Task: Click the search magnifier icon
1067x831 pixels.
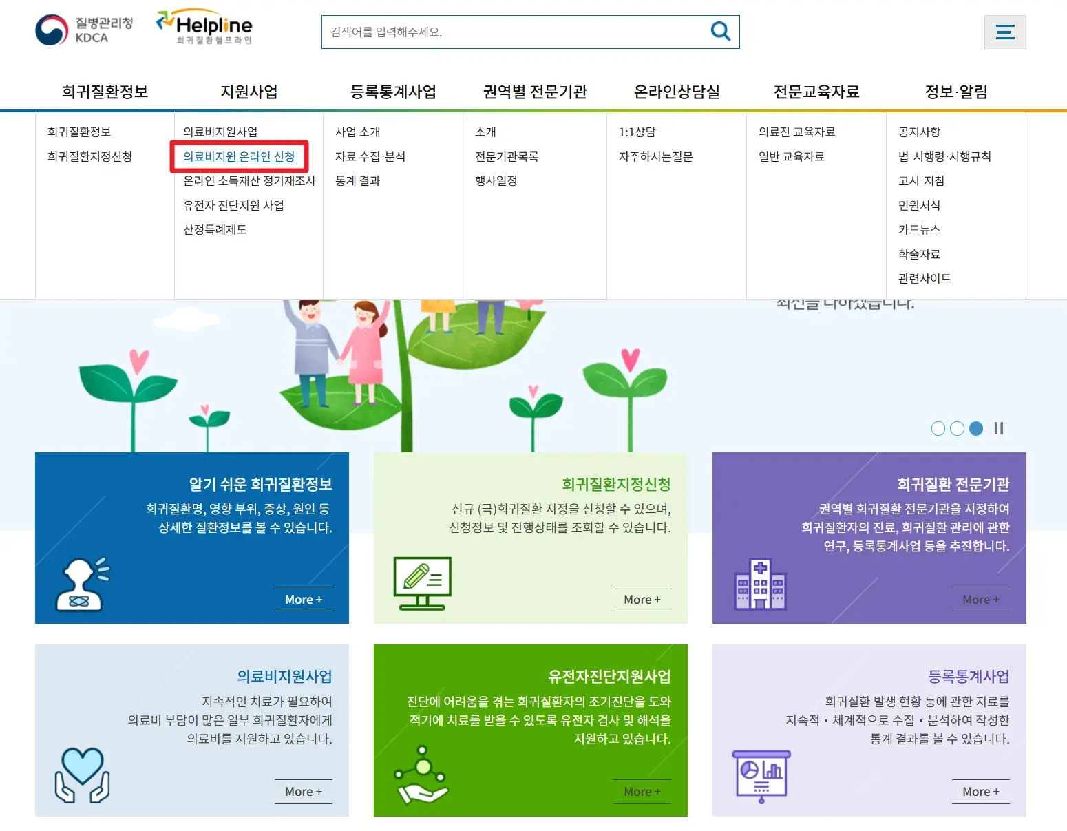Action: click(x=720, y=31)
